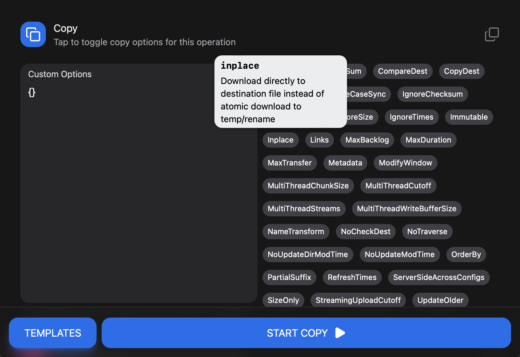Viewport: 520px width, 357px height.
Task: Toggle the OrderBy option chip
Action: [x=466, y=255]
